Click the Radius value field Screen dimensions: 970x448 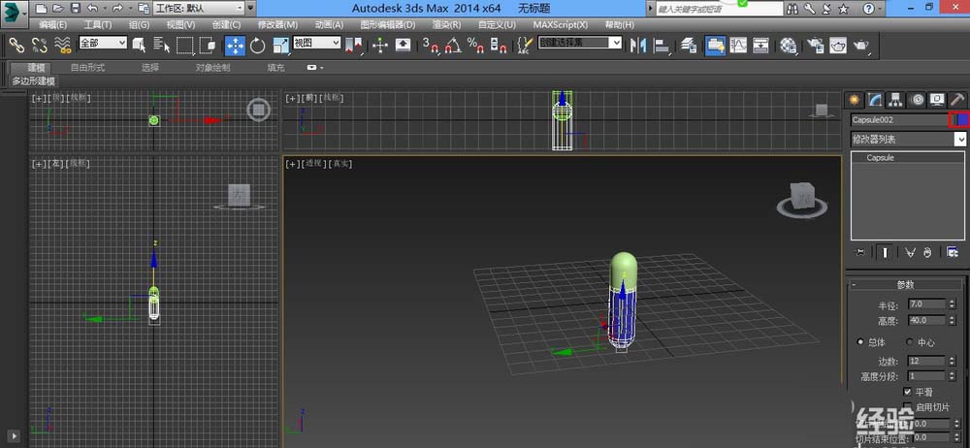(x=927, y=304)
